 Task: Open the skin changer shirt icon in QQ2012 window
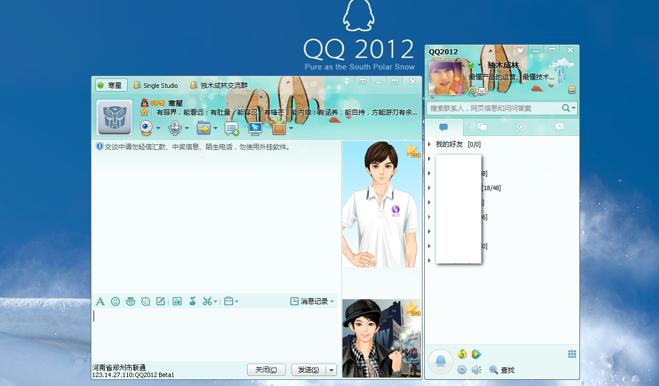pyautogui.click(x=520, y=50)
